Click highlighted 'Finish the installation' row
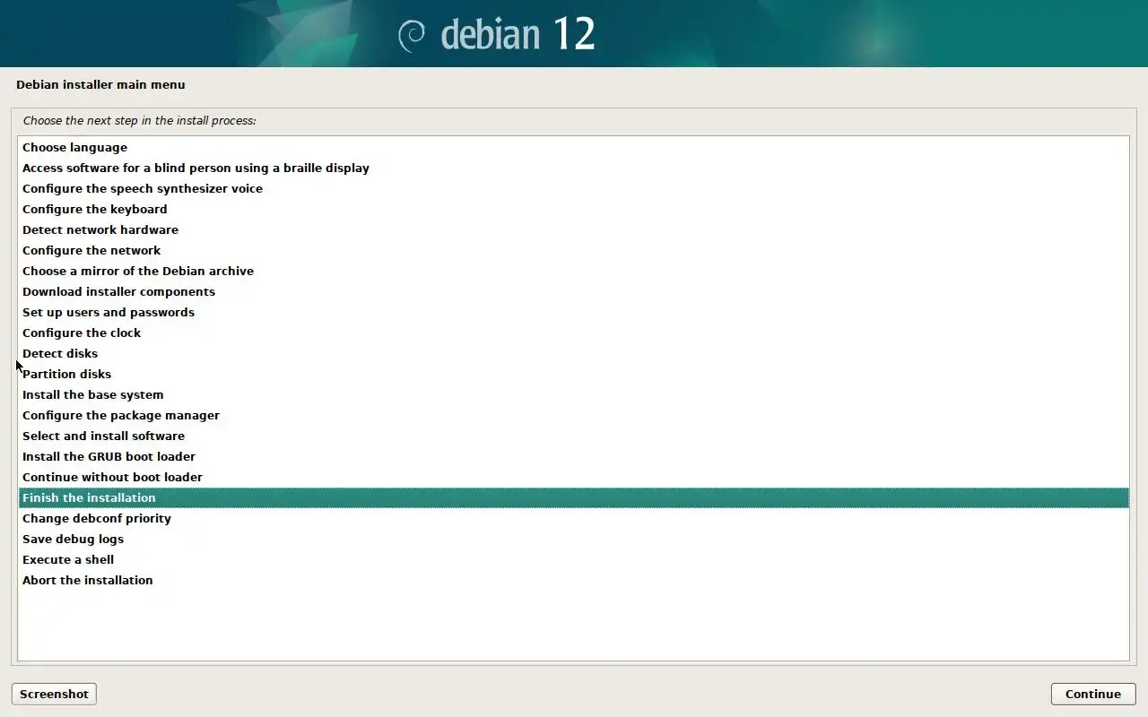Image resolution: width=1148 pixels, height=717 pixels. tap(574, 497)
